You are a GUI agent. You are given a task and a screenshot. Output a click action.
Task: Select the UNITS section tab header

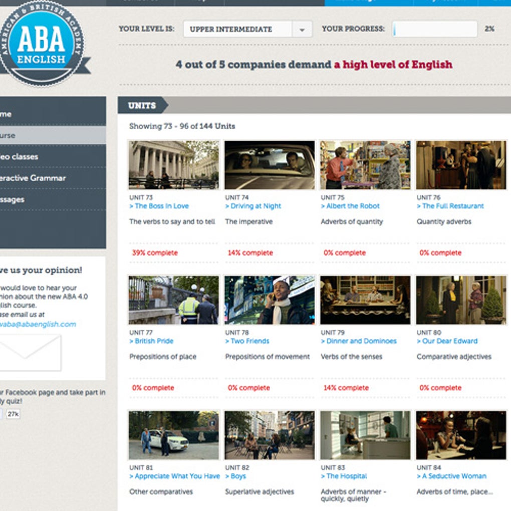142,106
